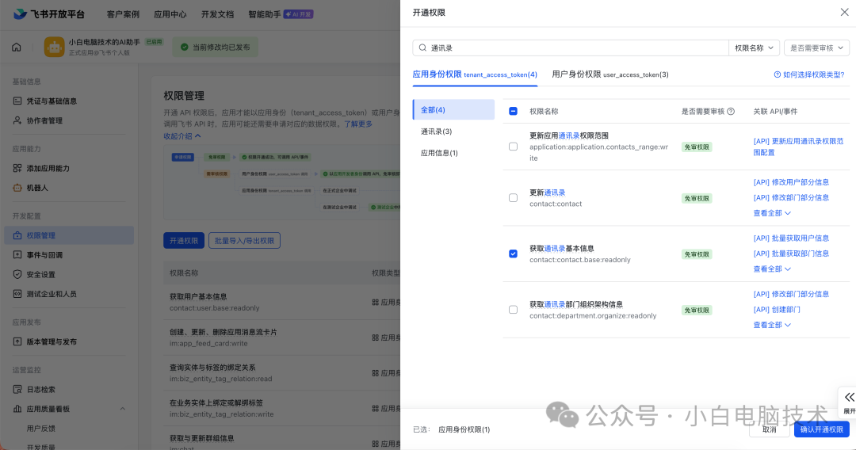Screen dimensions: 856x450
Task: Open the 是否需要审核 filter dropdown
Action: 816,48
